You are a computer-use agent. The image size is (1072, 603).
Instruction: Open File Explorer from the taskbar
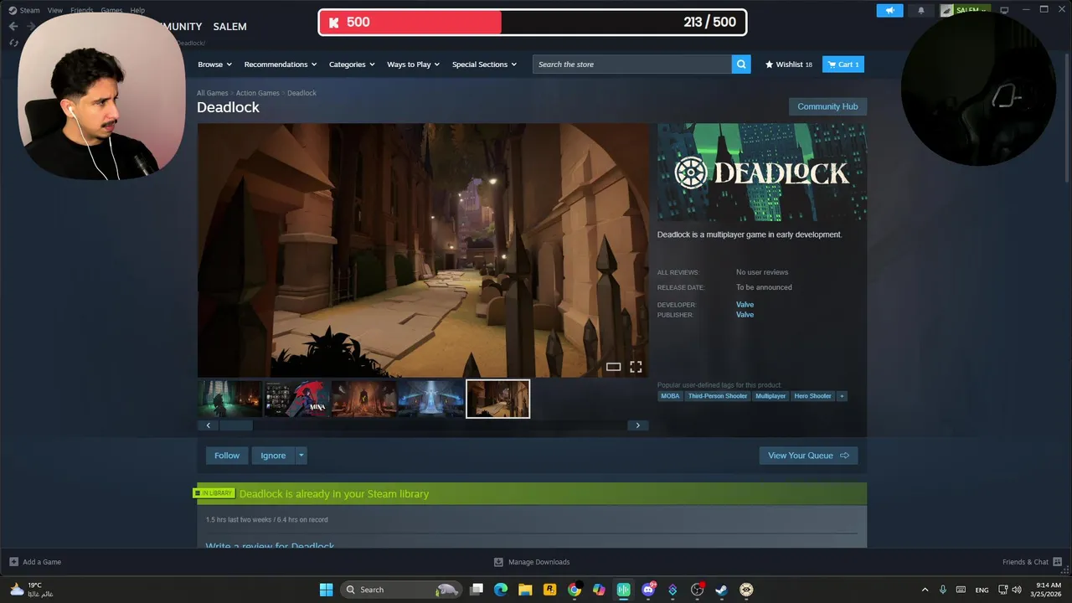525,590
